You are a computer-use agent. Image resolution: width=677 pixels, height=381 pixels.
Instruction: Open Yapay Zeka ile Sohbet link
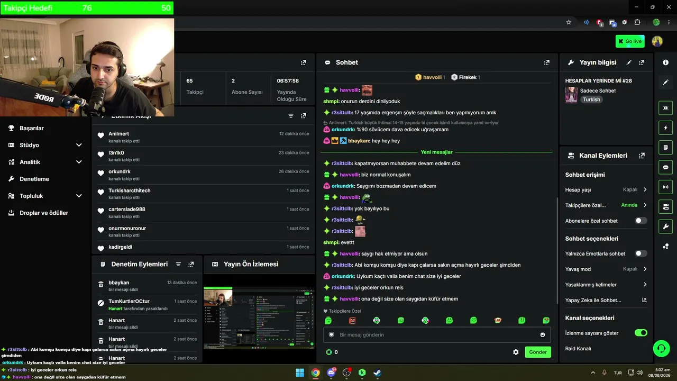point(606,300)
